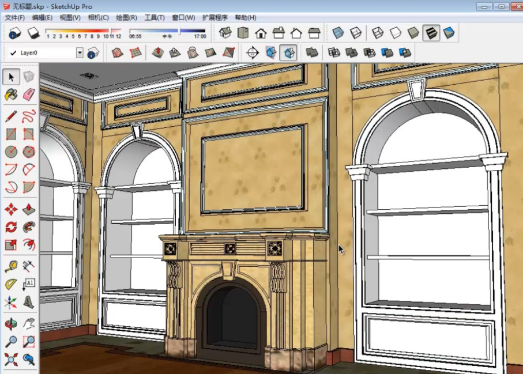Choose the Push/Pull tool
Screen dimensions: 523x374
[29, 209]
